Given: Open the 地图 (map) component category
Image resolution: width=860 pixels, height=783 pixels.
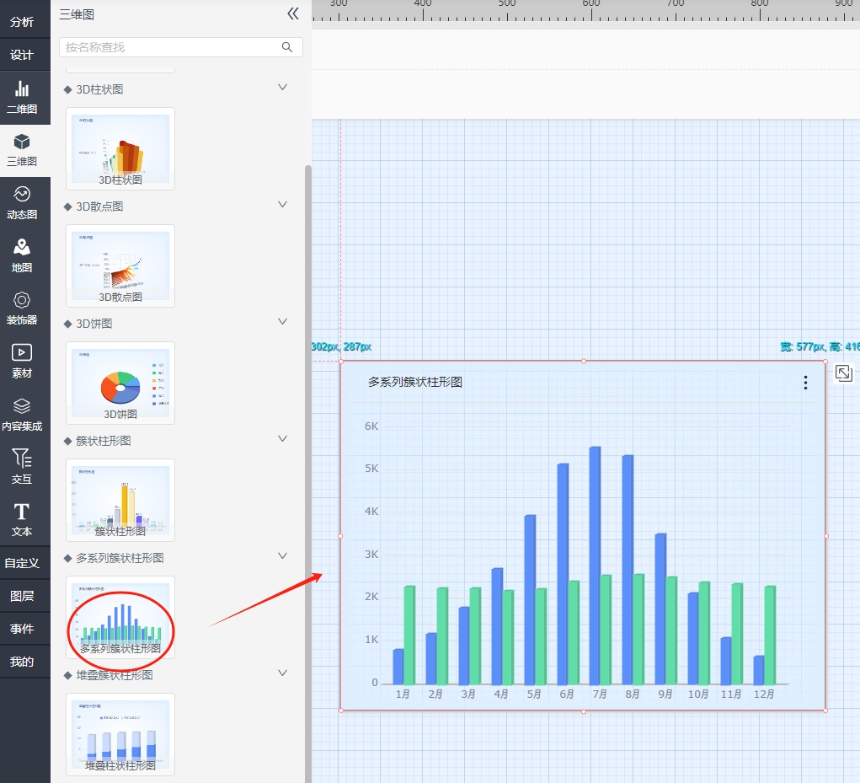Looking at the screenshot, I should point(22,255).
